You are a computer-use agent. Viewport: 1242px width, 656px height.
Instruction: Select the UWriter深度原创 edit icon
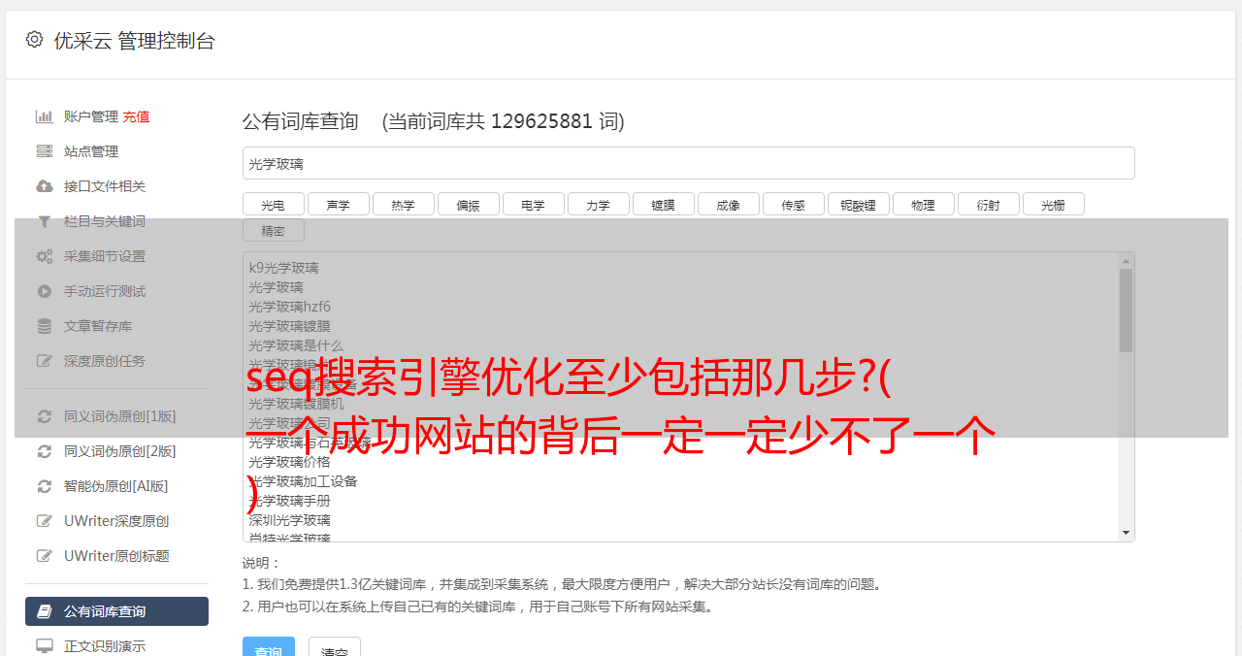45,521
